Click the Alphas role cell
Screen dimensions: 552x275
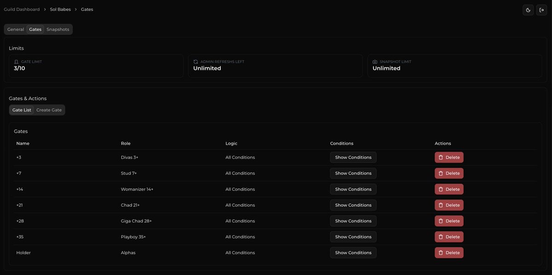click(x=128, y=253)
